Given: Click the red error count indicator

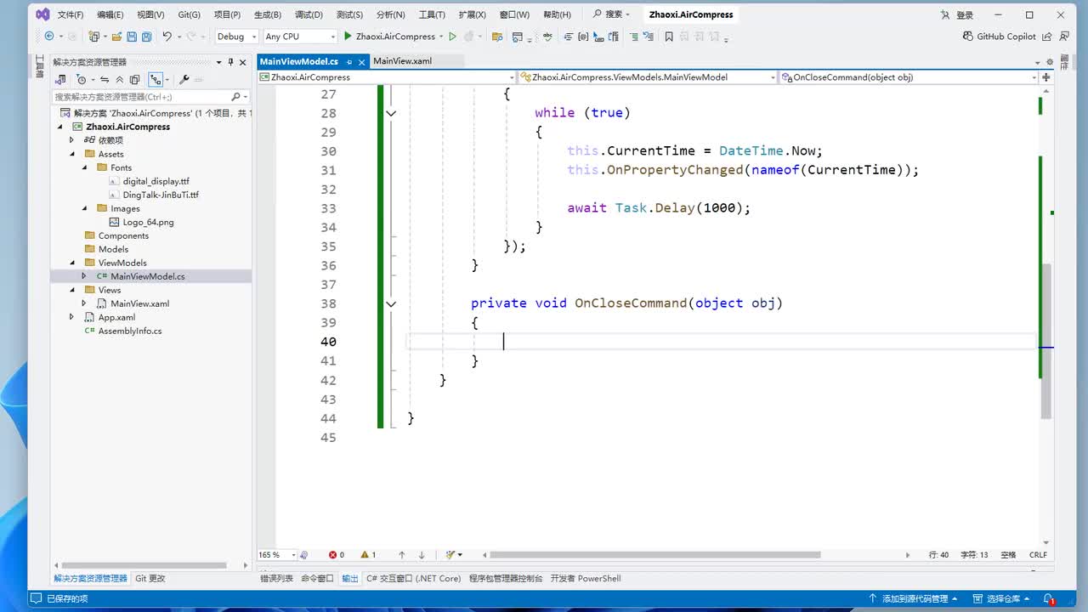Looking at the screenshot, I should (337, 555).
